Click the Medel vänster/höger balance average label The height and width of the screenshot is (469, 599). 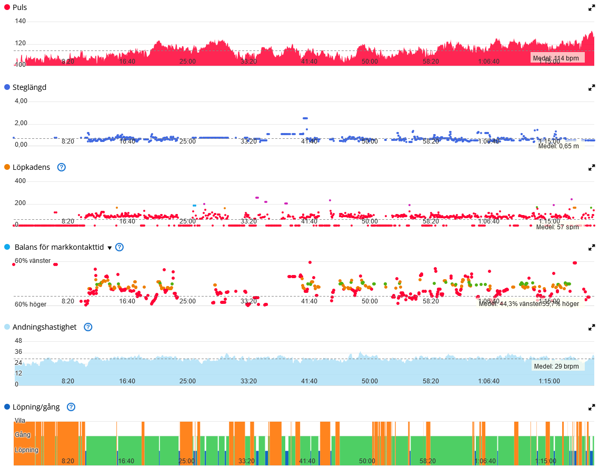528,304
